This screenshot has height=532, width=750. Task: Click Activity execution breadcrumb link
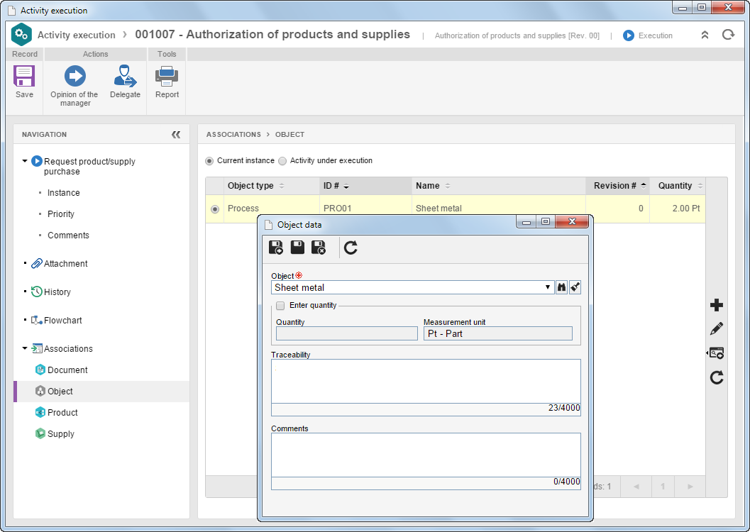(x=77, y=35)
